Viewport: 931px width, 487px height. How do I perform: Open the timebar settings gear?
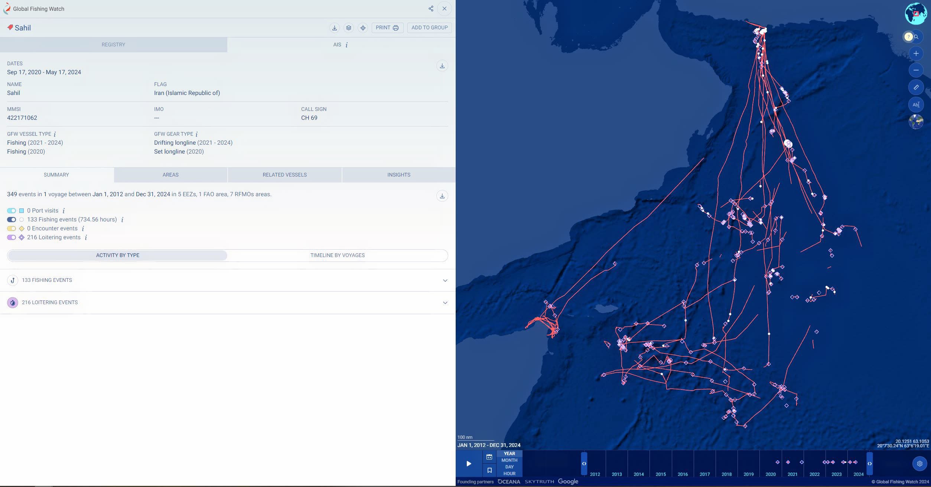[x=919, y=464]
